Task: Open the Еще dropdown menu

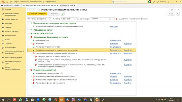Action: [x=171, y=14]
